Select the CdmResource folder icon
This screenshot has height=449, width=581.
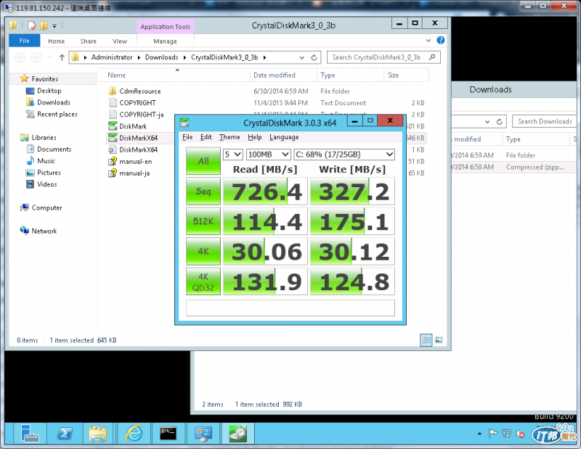(113, 91)
